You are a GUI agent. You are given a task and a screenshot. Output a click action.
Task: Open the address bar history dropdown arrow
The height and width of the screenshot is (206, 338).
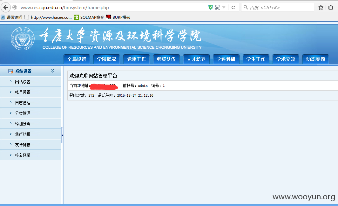click(x=224, y=7)
